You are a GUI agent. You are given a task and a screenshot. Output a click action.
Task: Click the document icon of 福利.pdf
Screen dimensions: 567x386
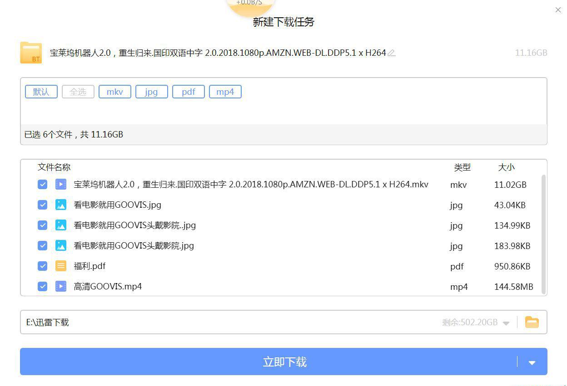(61, 266)
